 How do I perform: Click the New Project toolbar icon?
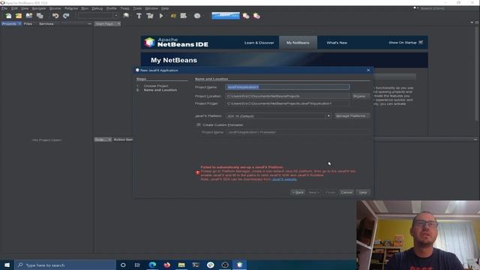19,16
